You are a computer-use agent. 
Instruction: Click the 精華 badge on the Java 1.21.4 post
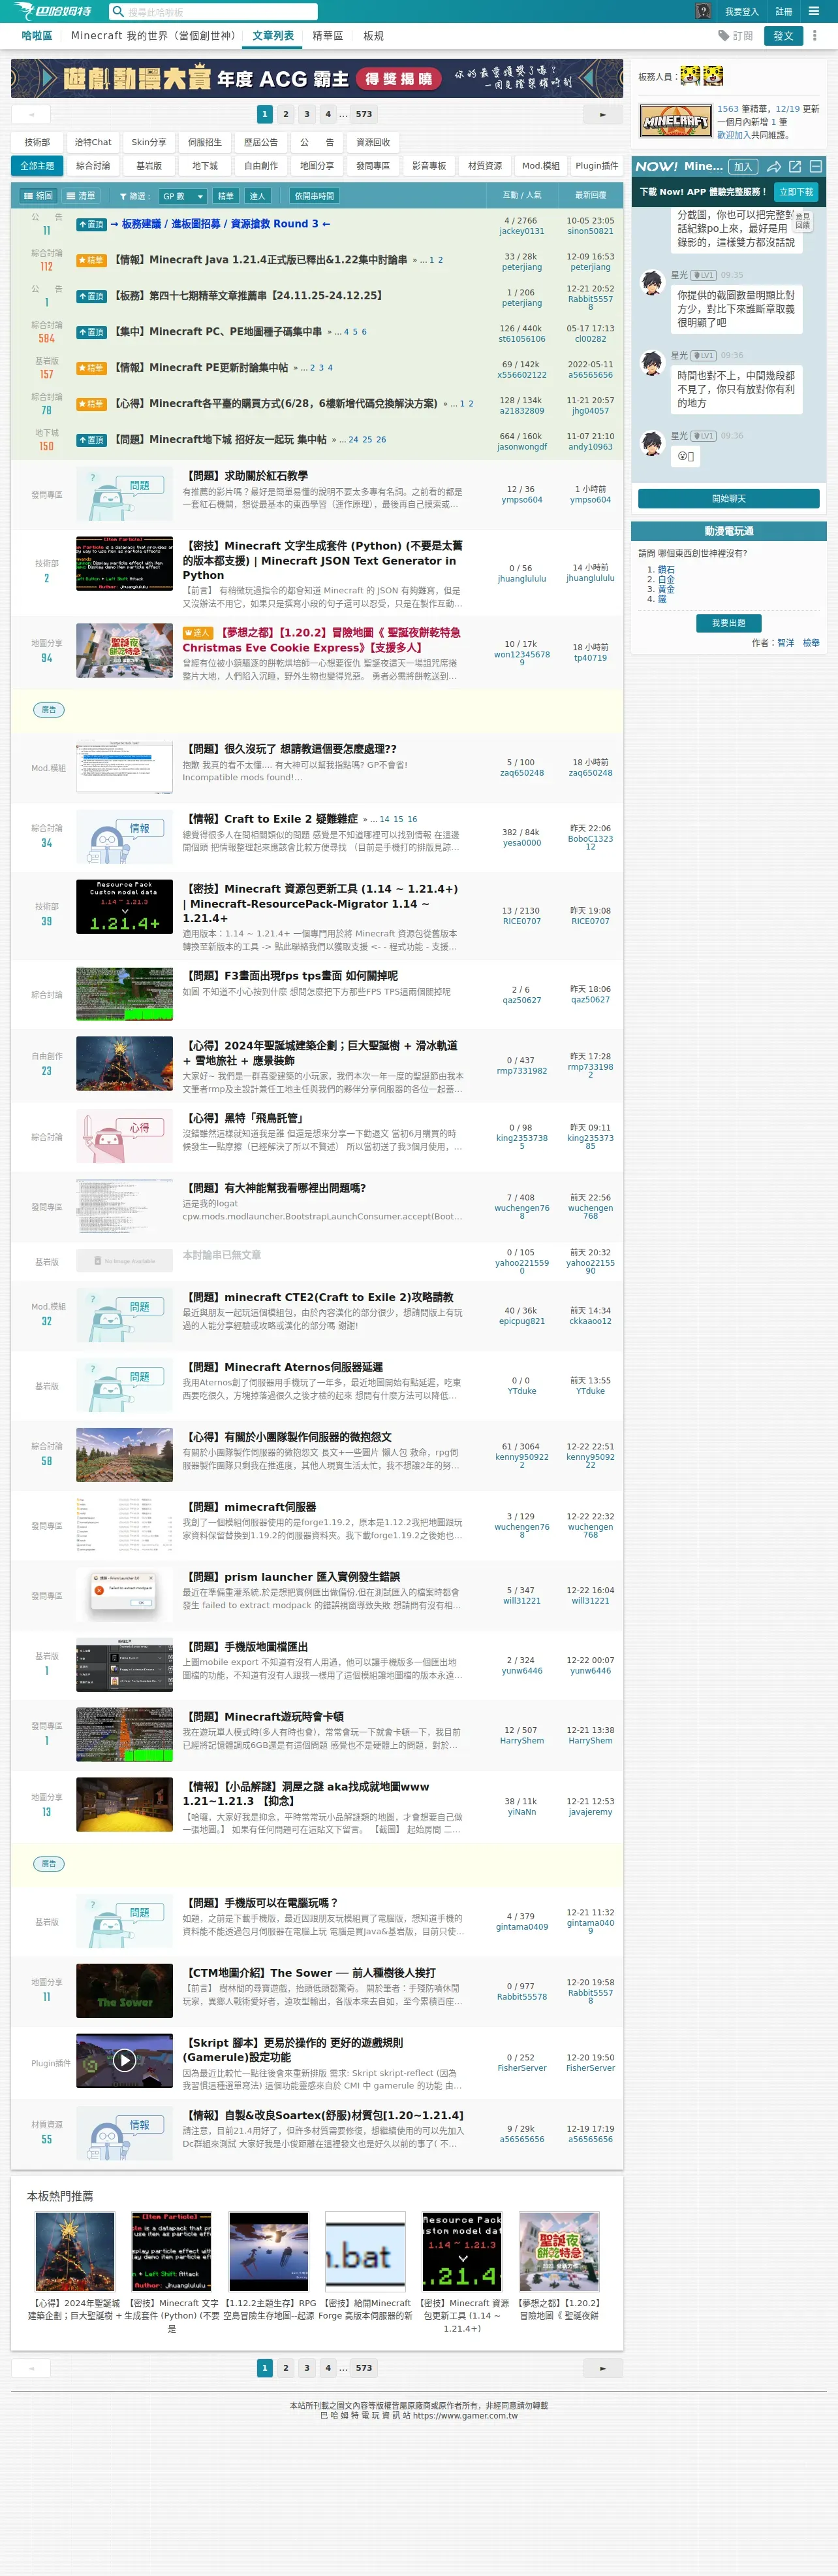click(91, 260)
